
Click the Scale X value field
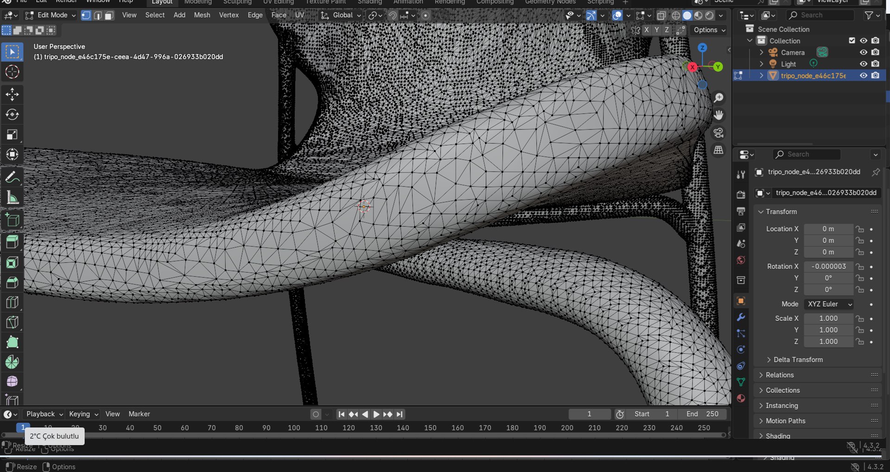[828, 319]
